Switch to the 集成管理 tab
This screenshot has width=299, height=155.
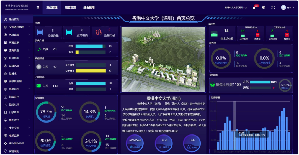52,8
